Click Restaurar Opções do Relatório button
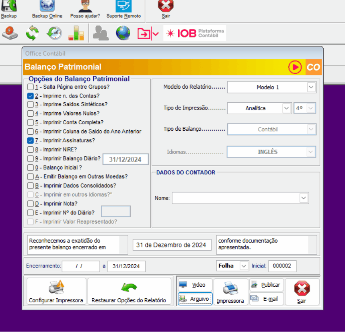 click(129, 292)
